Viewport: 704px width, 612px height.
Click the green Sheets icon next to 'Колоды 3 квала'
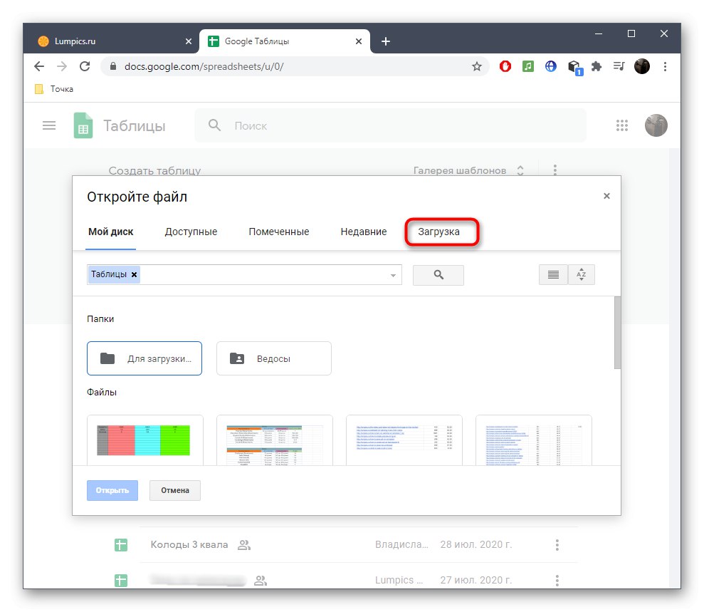[x=121, y=544]
